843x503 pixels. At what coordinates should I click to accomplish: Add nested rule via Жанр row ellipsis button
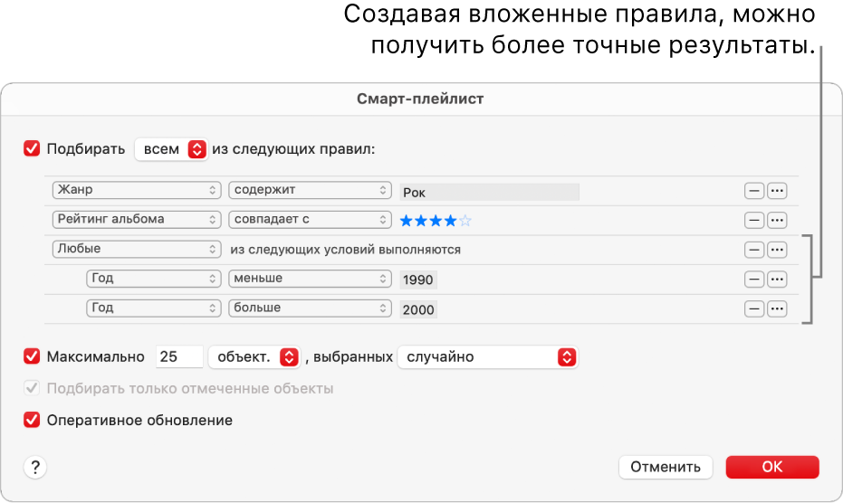tap(777, 191)
